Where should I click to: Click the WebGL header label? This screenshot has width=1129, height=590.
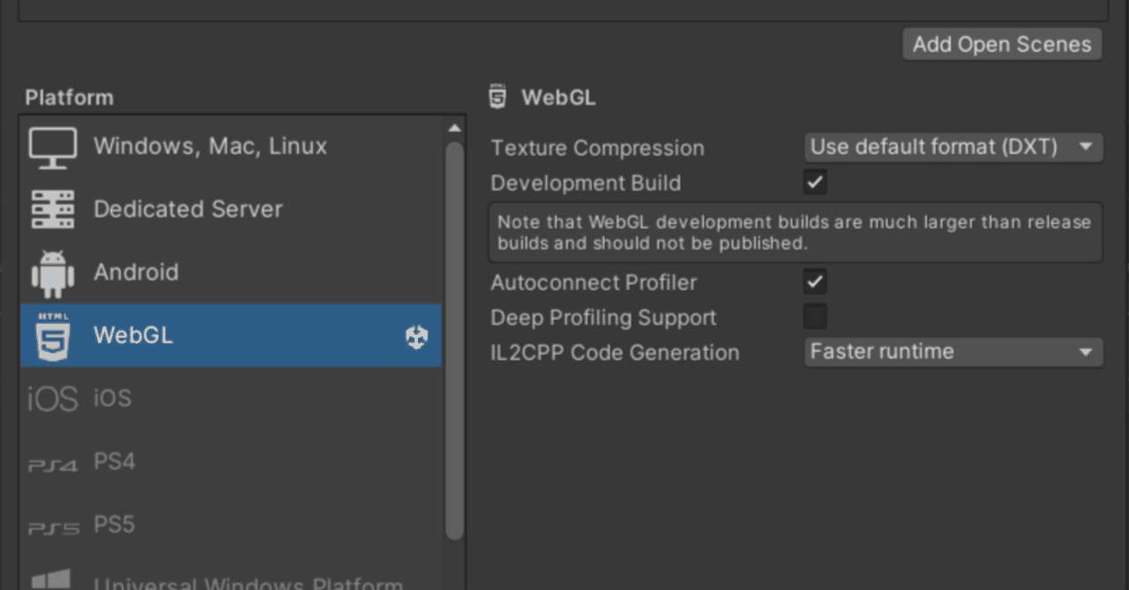click(x=557, y=97)
